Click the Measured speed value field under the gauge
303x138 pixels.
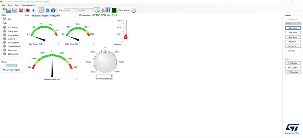coord(69,79)
